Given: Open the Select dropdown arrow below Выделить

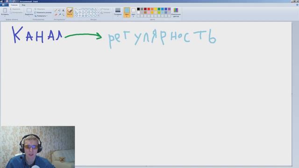Looking at the screenshot, I should [x=29, y=16].
